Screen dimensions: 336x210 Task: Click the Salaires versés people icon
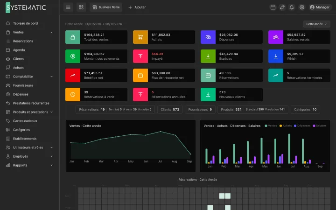point(276,37)
